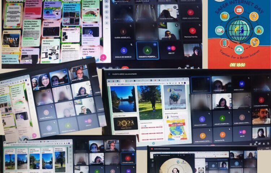Click 'ORE 18:30' text on the poster
This screenshot has height=173, width=271.
tap(237, 65)
